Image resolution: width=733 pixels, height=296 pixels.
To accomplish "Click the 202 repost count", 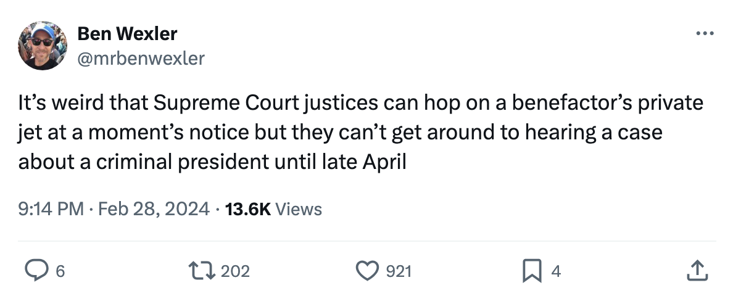I will [x=235, y=271].
